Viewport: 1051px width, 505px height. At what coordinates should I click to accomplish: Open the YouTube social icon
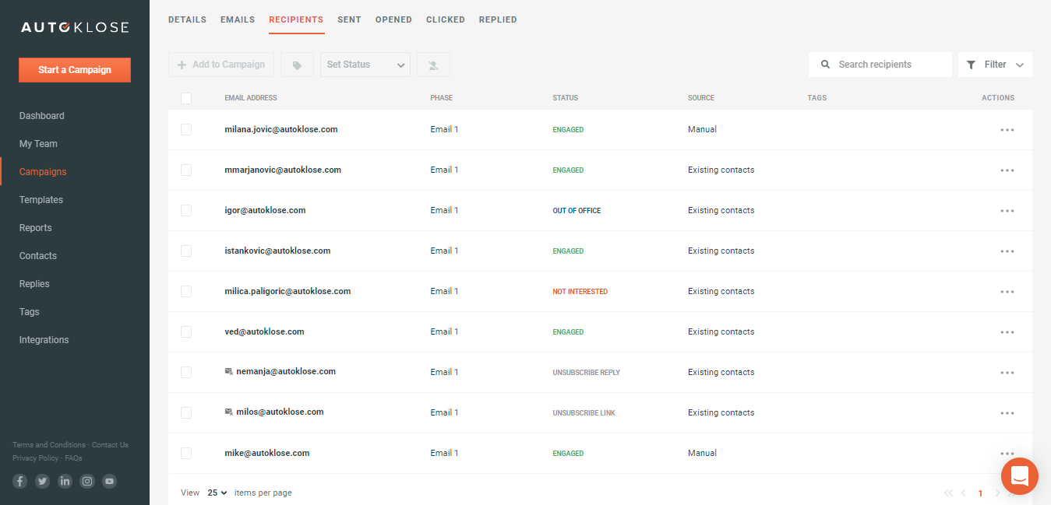pos(110,481)
